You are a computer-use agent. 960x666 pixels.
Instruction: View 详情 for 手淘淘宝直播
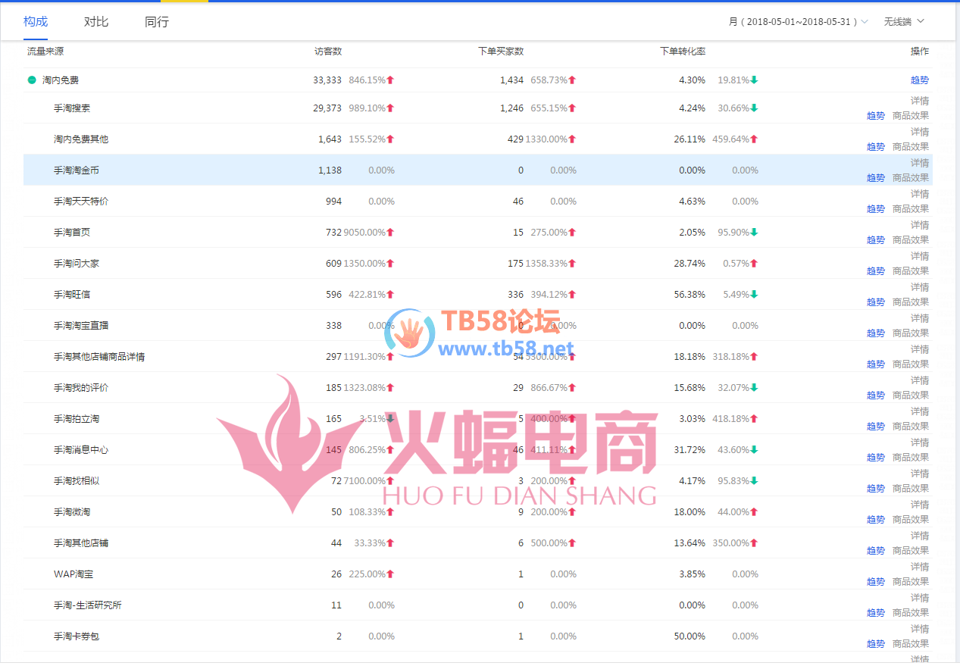(920, 318)
